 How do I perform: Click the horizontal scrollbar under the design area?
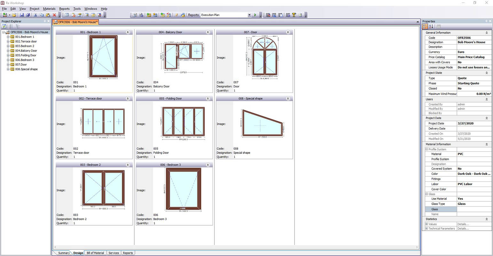pyautogui.click(x=236, y=247)
